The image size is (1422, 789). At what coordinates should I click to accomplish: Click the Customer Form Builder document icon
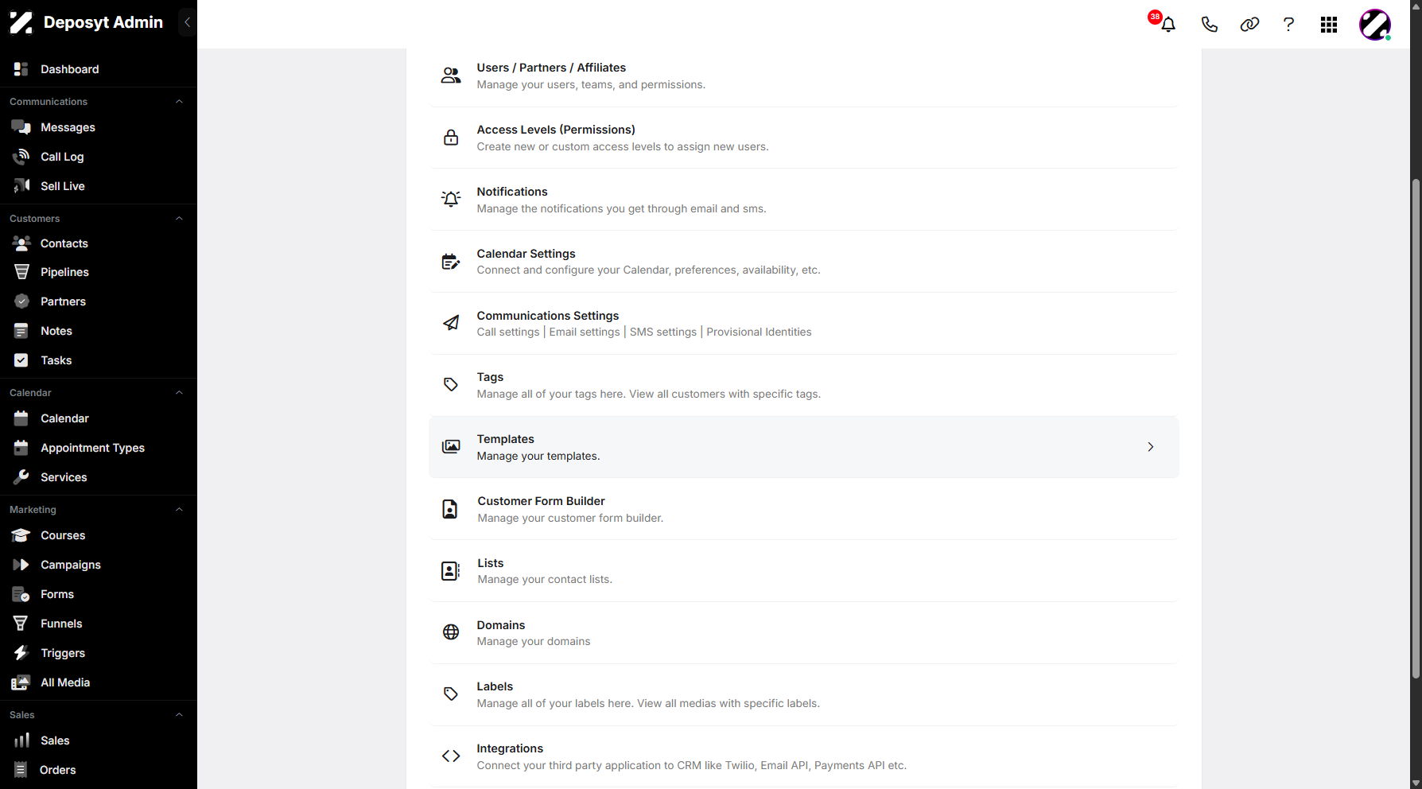click(x=450, y=509)
